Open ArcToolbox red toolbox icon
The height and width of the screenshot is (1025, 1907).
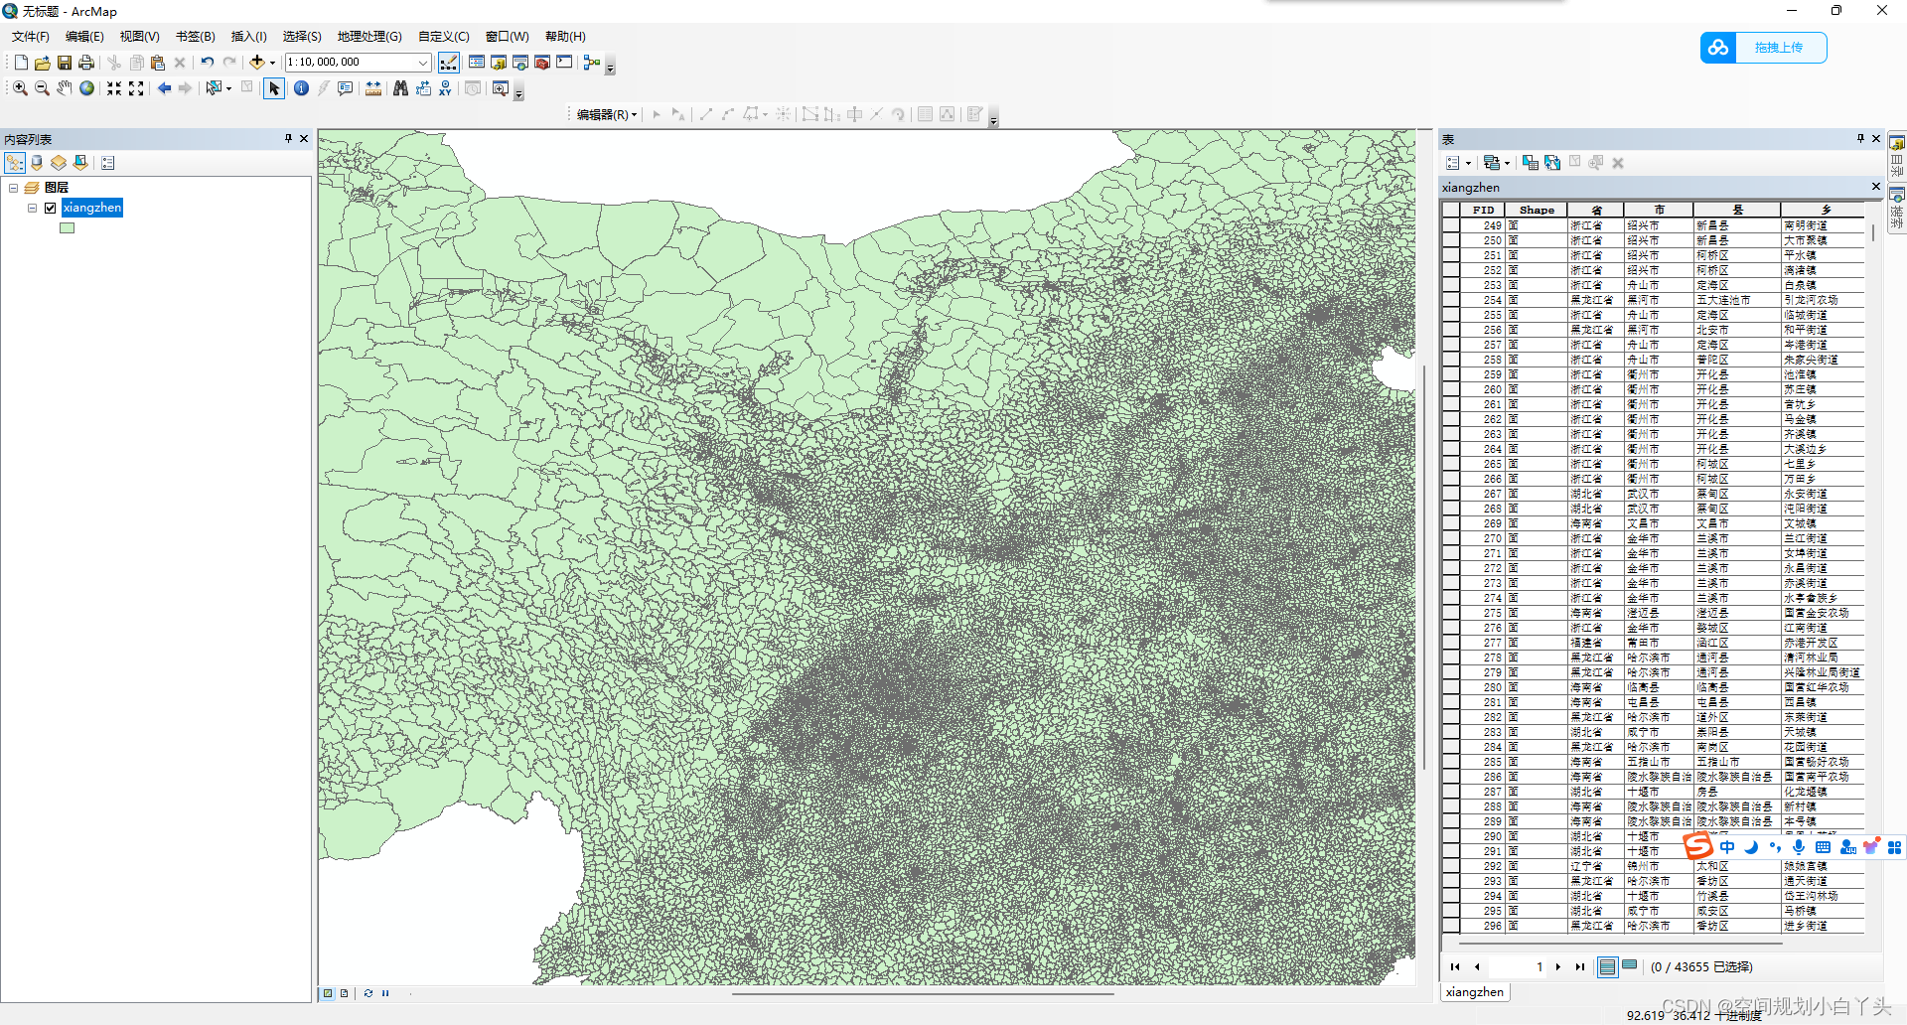pyautogui.click(x=542, y=63)
